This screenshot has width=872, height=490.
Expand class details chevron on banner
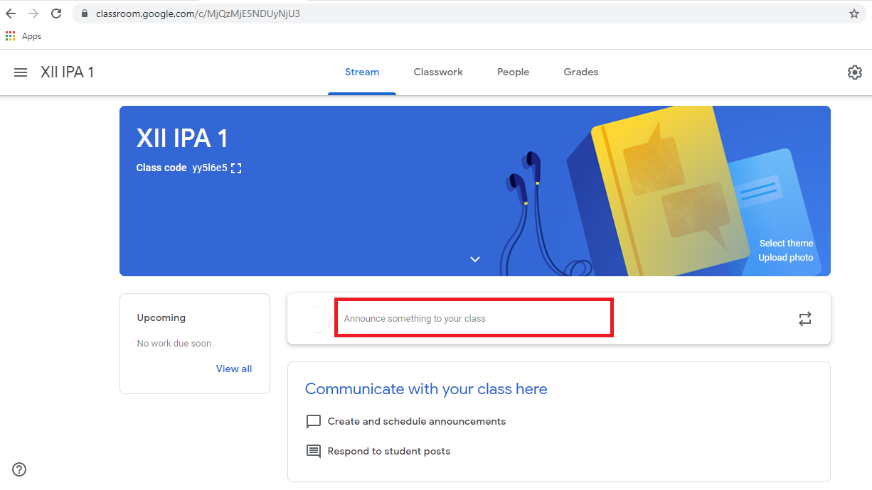point(475,259)
